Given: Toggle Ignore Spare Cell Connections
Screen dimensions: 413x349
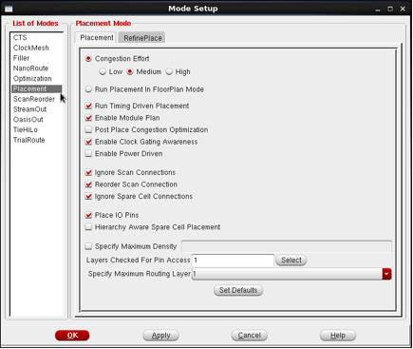Looking at the screenshot, I should (x=88, y=197).
